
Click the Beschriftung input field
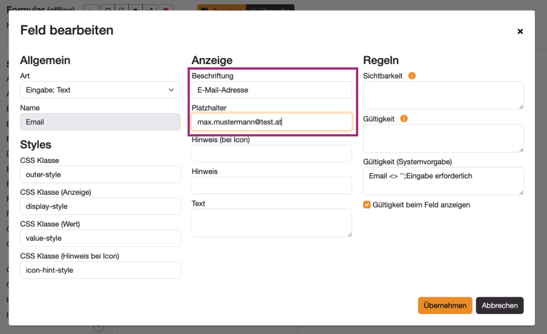(x=271, y=90)
